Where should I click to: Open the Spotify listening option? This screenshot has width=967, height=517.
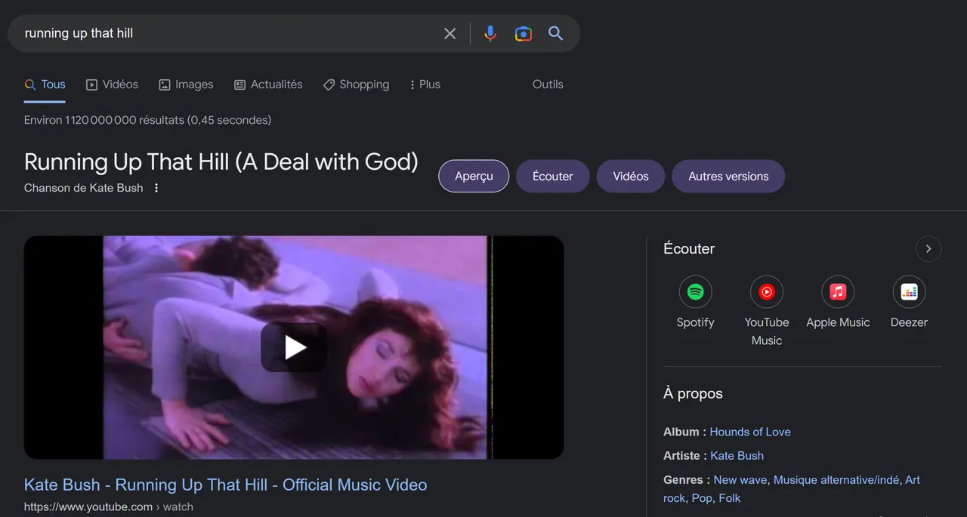tap(695, 303)
